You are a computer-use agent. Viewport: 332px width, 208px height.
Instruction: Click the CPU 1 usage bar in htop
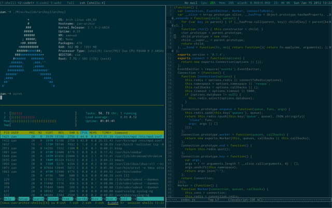tap(40, 113)
